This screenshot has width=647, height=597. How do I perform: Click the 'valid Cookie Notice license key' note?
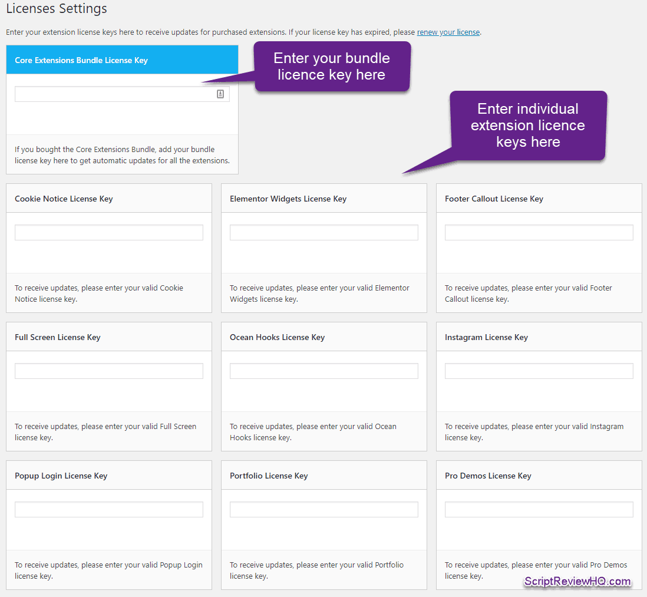click(99, 293)
